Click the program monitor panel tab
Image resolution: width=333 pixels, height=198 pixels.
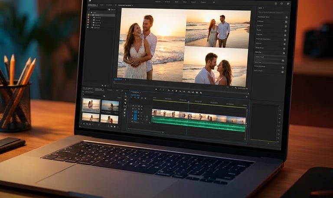point(125,5)
